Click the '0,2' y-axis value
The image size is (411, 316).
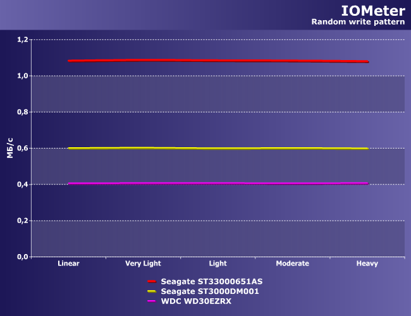coord(23,221)
